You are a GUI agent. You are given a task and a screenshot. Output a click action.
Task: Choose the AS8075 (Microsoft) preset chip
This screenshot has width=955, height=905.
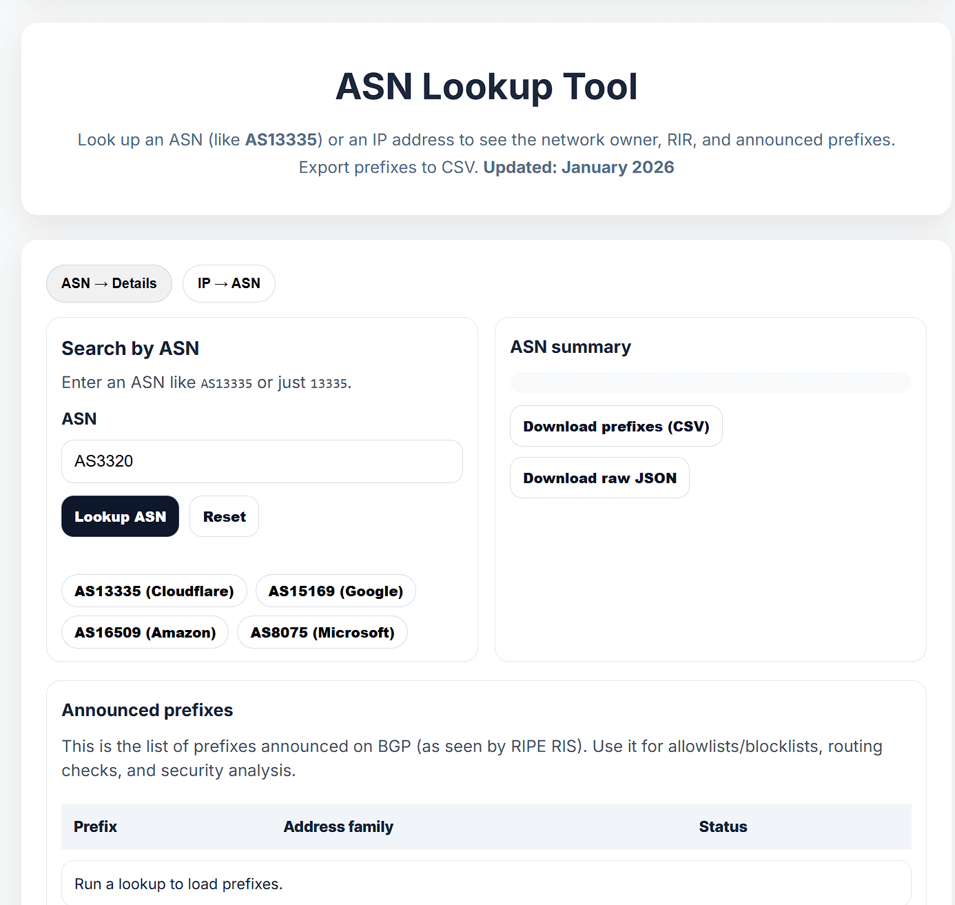[x=322, y=632]
